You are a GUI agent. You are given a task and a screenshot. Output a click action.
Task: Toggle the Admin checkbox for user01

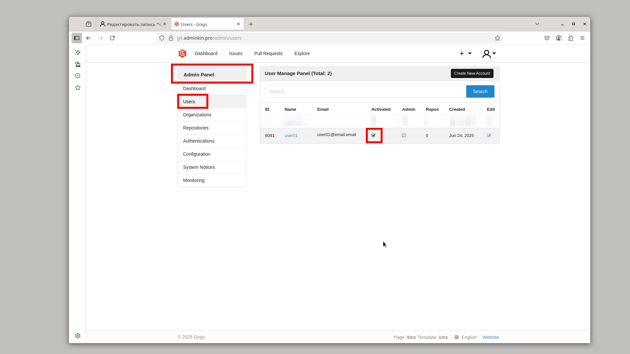coord(404,135)
